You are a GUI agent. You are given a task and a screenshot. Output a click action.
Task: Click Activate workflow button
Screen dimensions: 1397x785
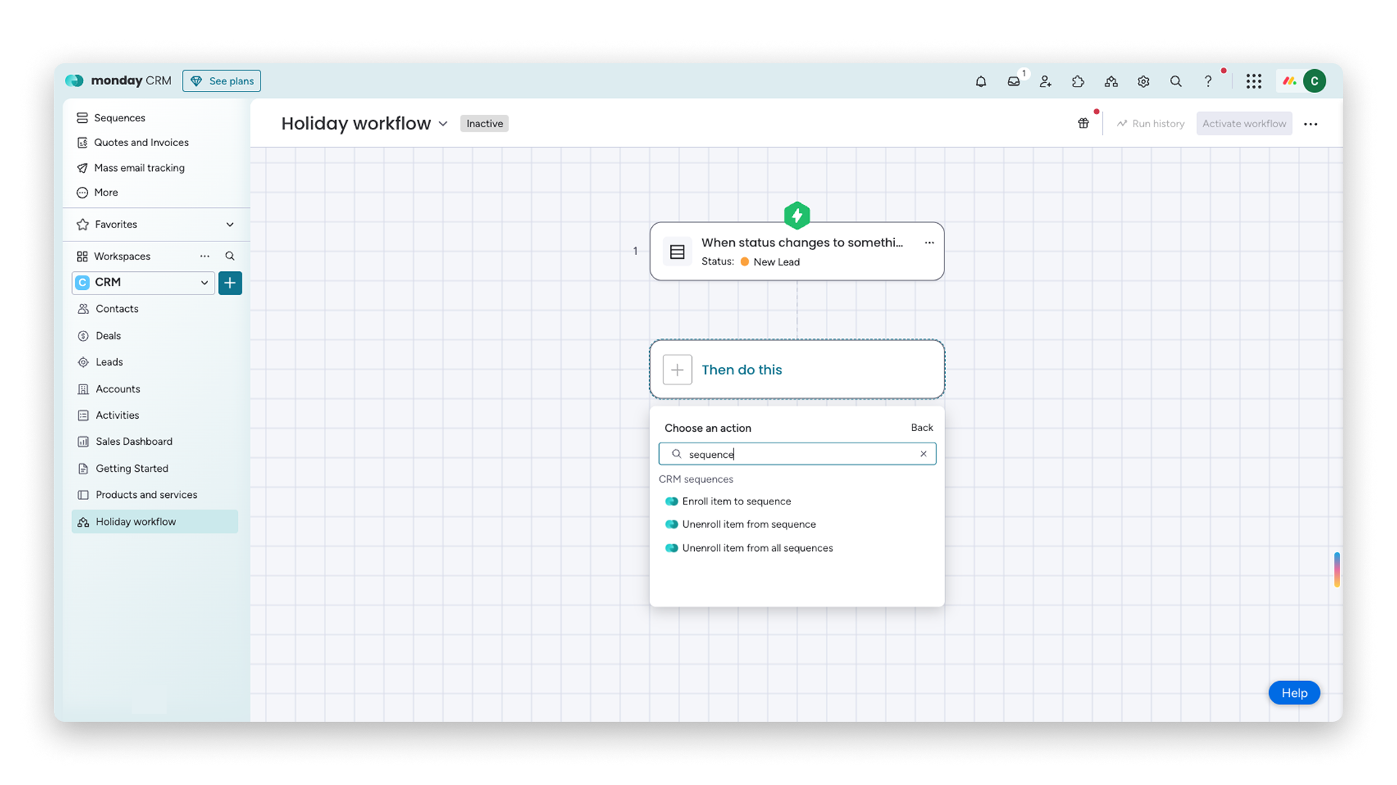pyautogui.click(x=1243, y=124)
